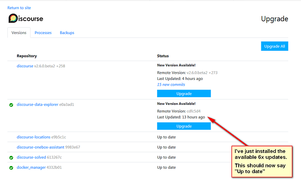Viewport: 301px width, 184px height.
Task: Click commit hash 4332b01
Action: [54, 167]
